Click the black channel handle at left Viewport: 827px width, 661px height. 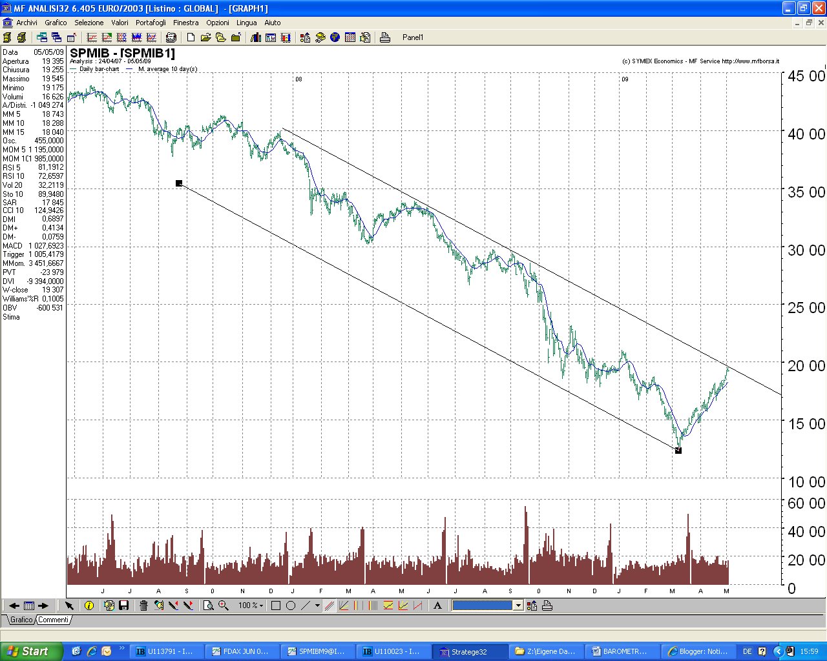click(x=179, y=183)
